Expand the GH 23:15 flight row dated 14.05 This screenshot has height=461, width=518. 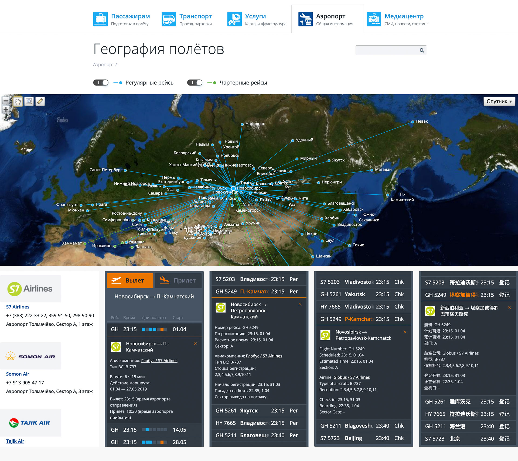tap(154, 430)
